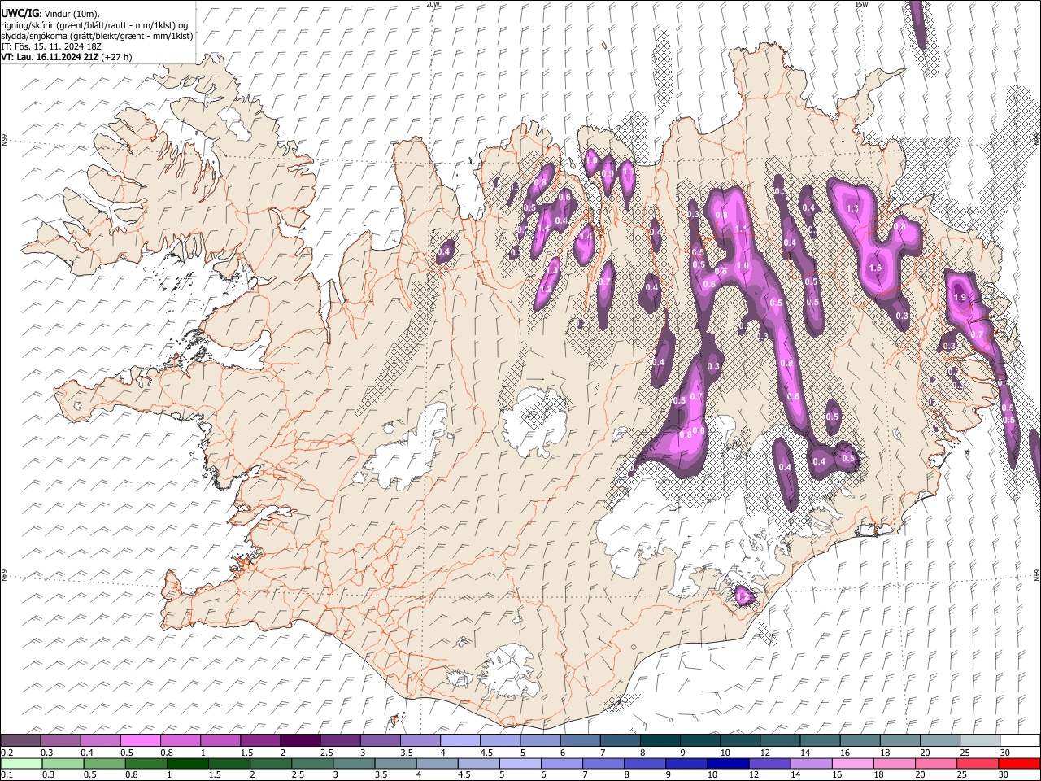Pick the rain legend swatch between 1.5 and 2
Image resolution: width=1041 pixels, height=781 pixels.
coord(229,764)
